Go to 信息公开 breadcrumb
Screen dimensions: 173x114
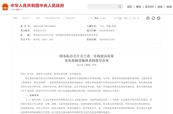26,18
